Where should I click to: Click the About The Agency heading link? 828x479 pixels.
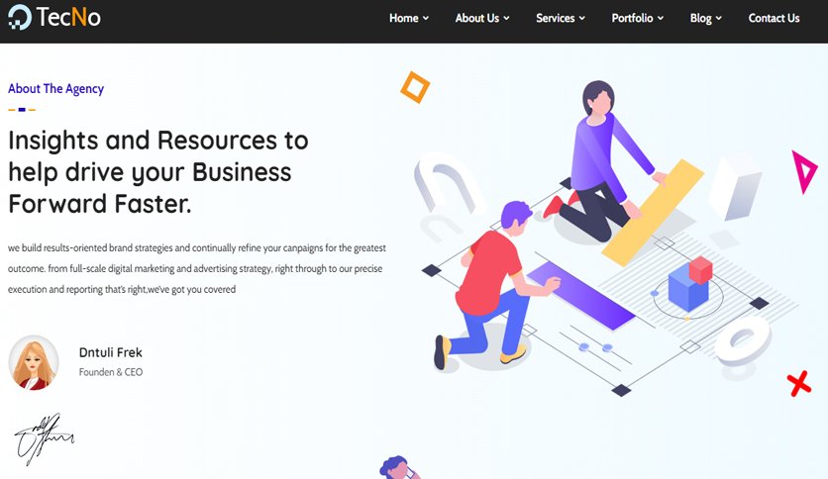click(x=56, y=89)
